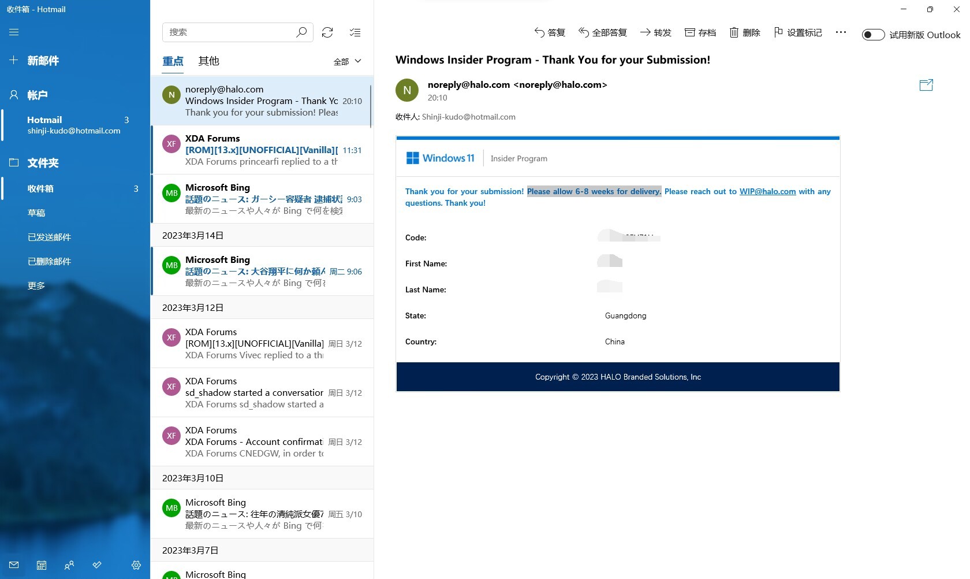Switch to the 其他 tab
This screenshot has height=579, width=970.
tap(208, 61)
